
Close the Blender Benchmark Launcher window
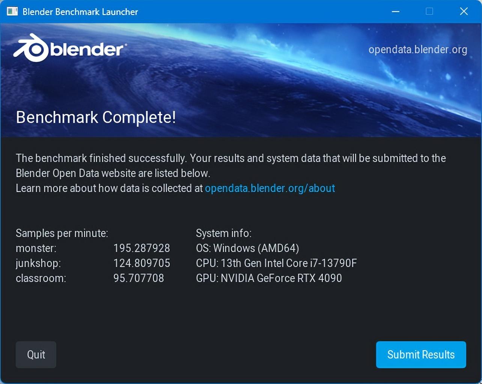pyautogui.click(x=464, y=11)
